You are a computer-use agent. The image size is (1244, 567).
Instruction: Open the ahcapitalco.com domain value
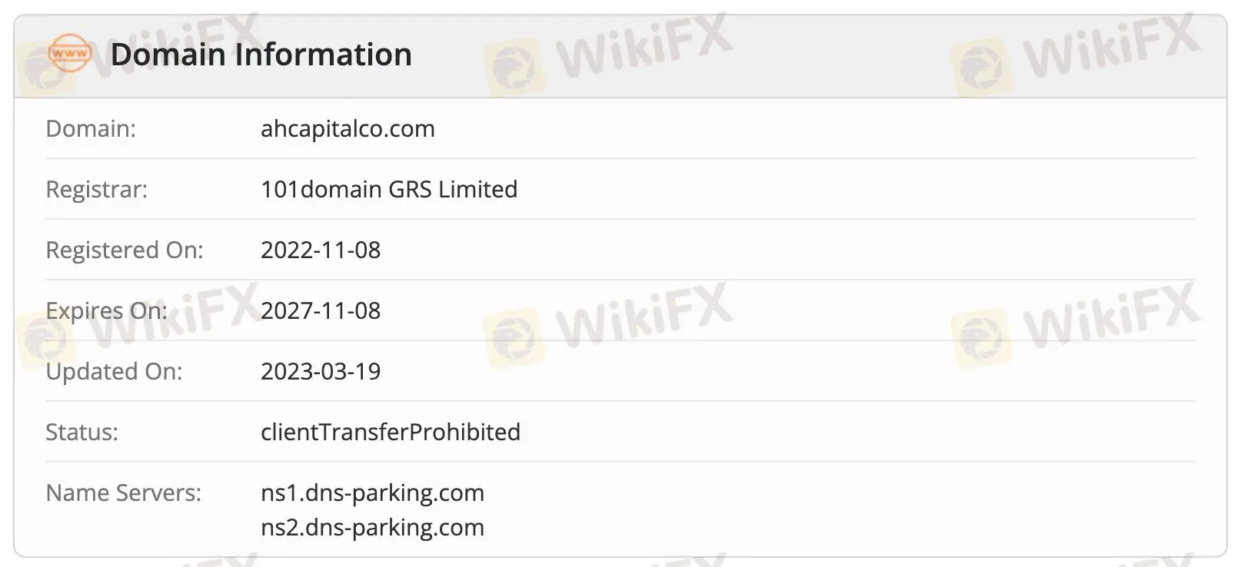(x=348, y=128)
